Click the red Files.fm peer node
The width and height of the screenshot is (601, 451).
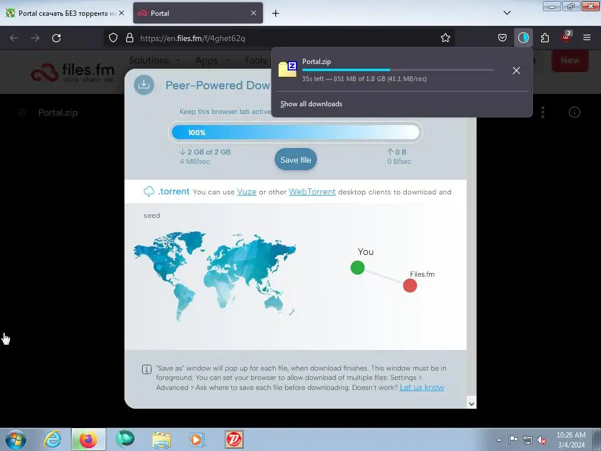coord(410,286)
